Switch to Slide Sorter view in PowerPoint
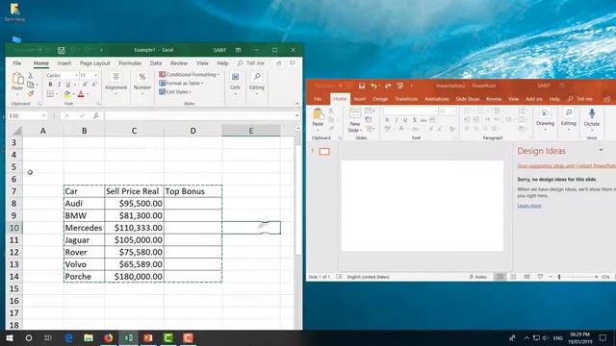616x346 pixels. coord(513,277)
